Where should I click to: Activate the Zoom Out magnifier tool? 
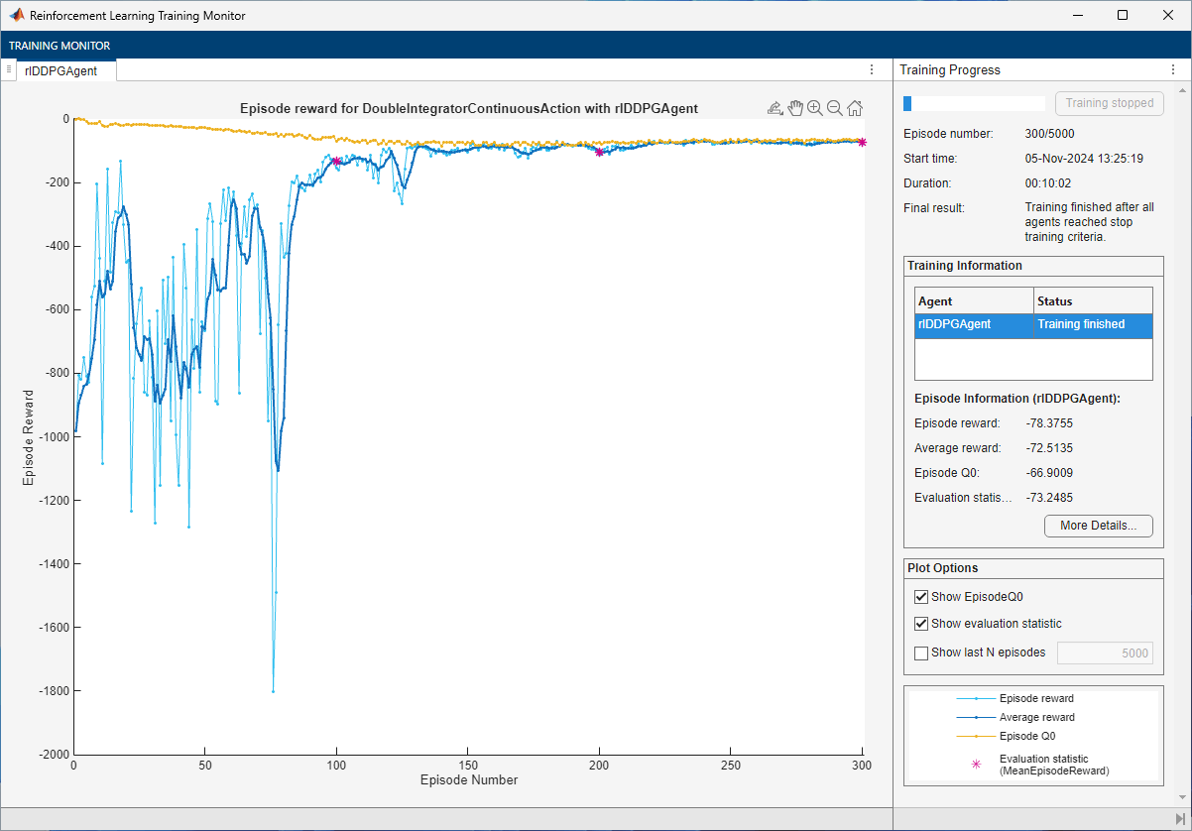[835, 108]
